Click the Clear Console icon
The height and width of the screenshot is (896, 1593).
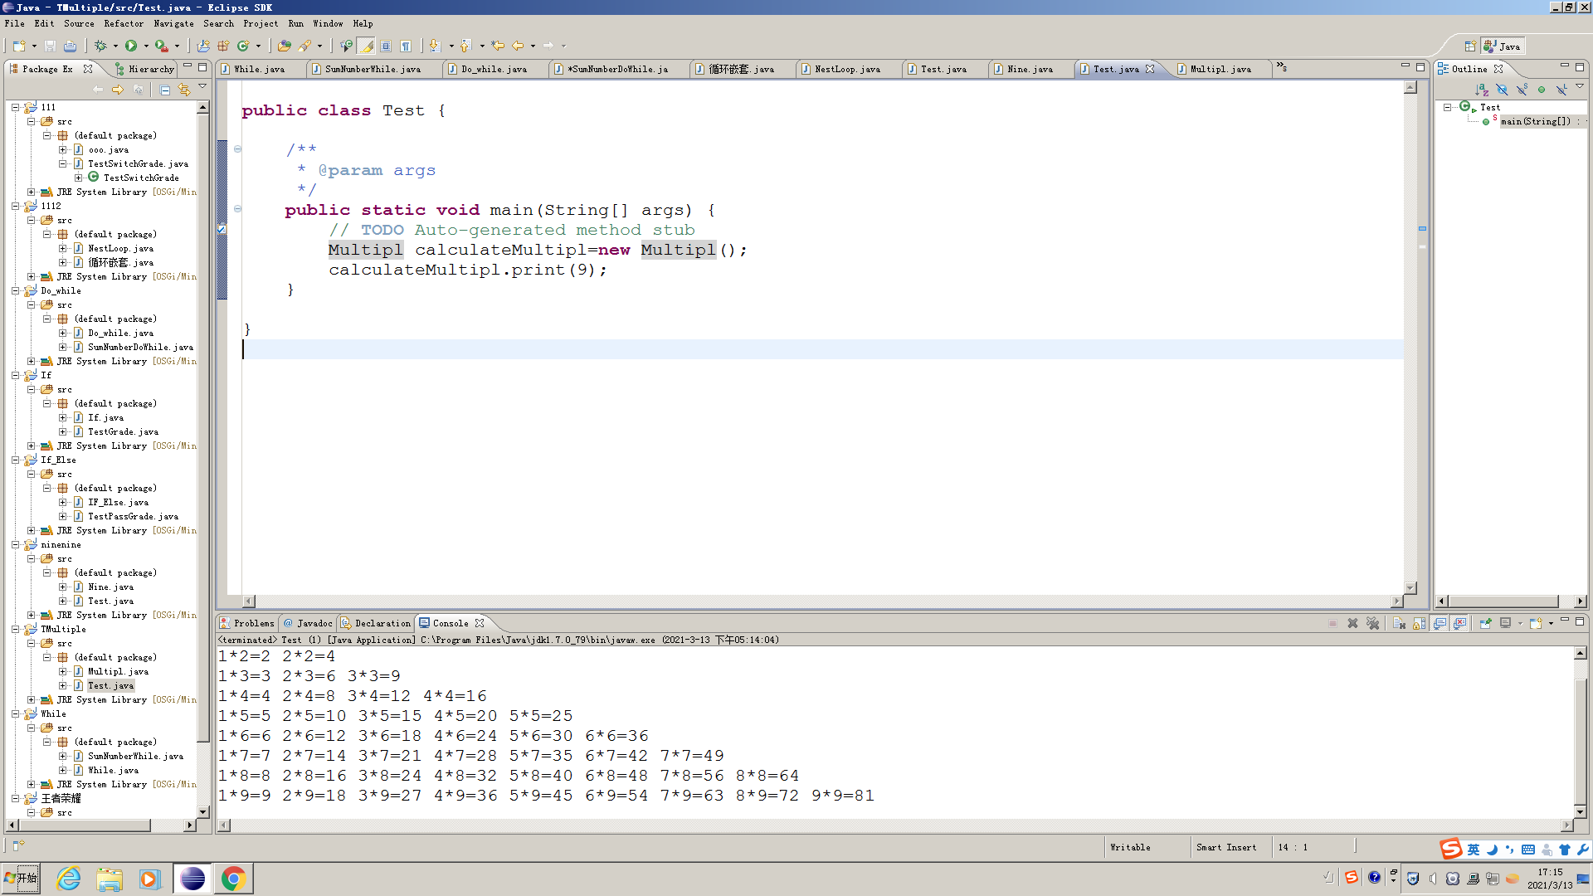click(x=1399, y=624)
